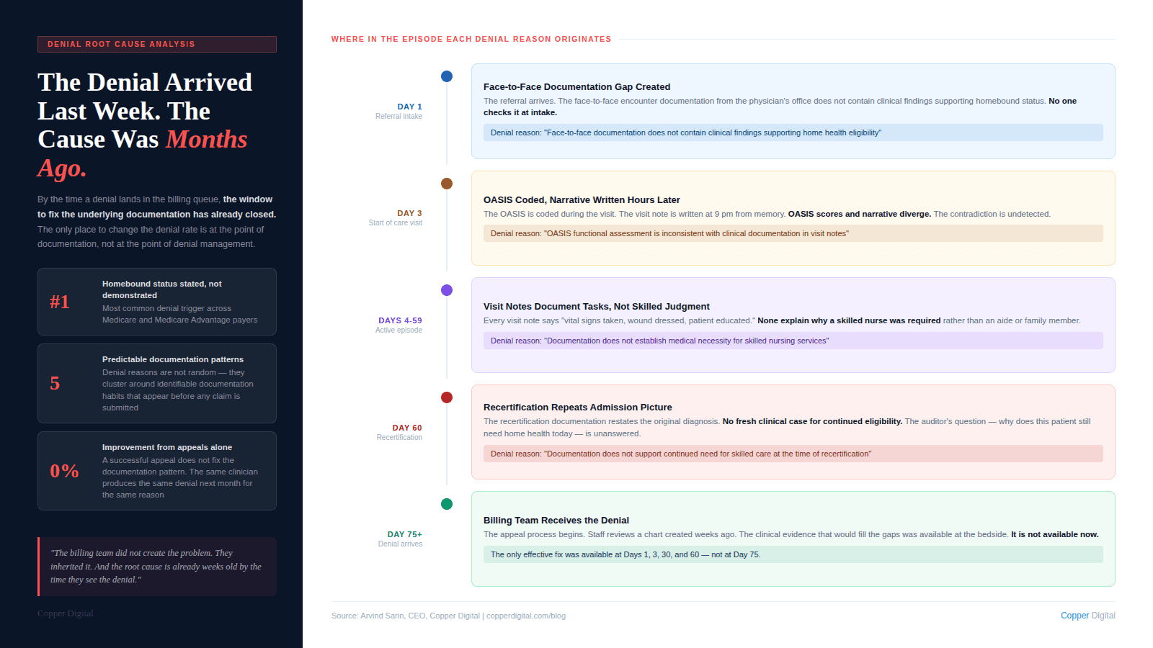Screen dimensions: 1153x648
Task: Click the 'Start of care visit' caption
Action: coord(395,222)
